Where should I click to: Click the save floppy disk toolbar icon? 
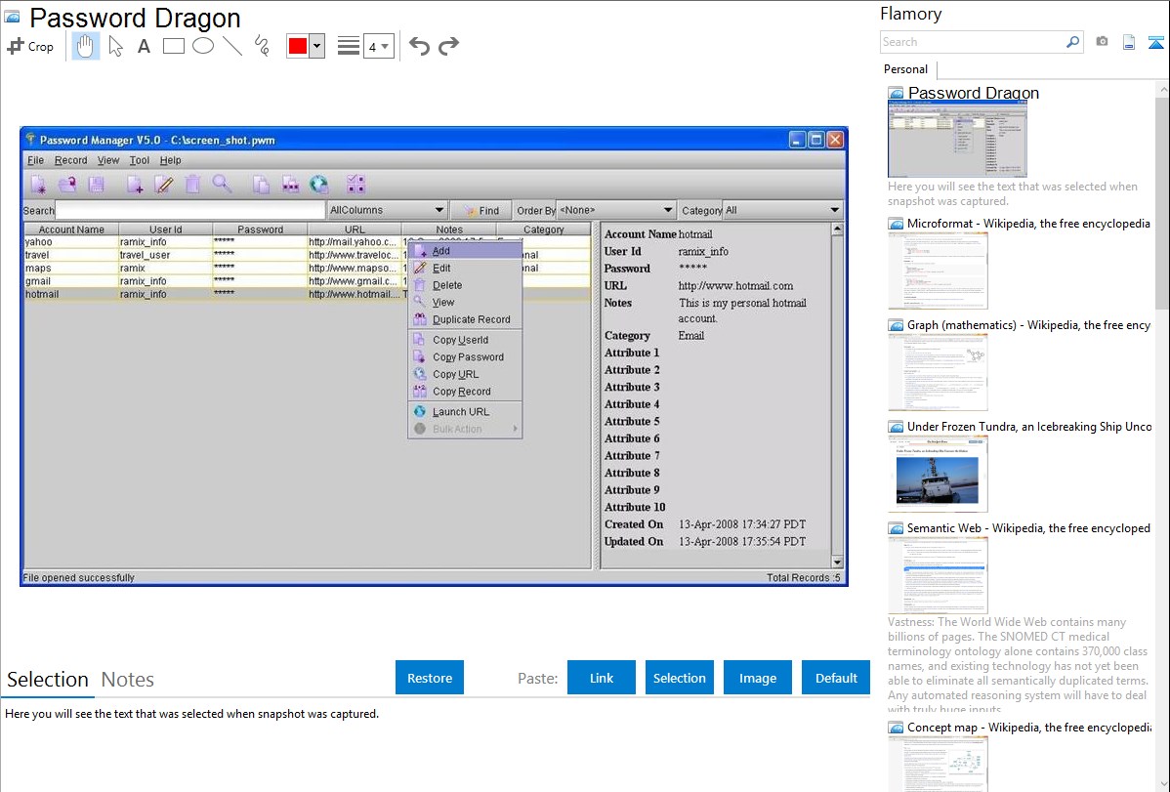97,185
